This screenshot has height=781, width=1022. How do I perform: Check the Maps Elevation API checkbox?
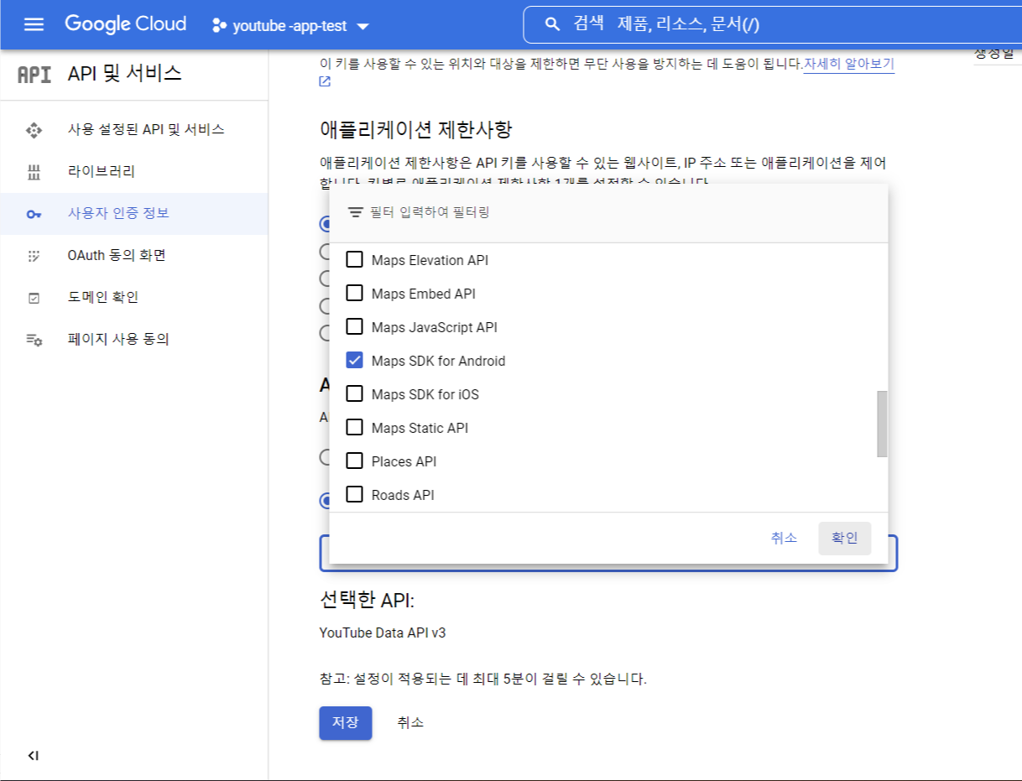pos(355,260)
